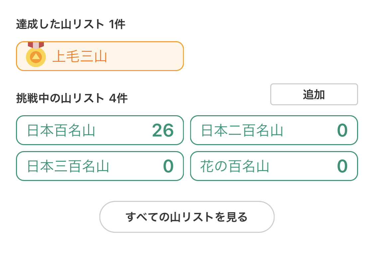
Task: Click the すべての山リストを見る button
Action: click(x=187, y=217)
